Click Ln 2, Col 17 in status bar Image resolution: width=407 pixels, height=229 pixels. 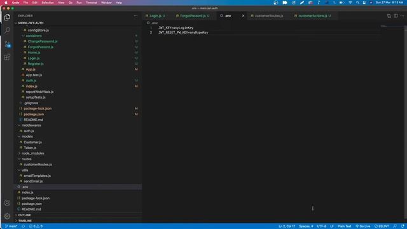point(287,226)
